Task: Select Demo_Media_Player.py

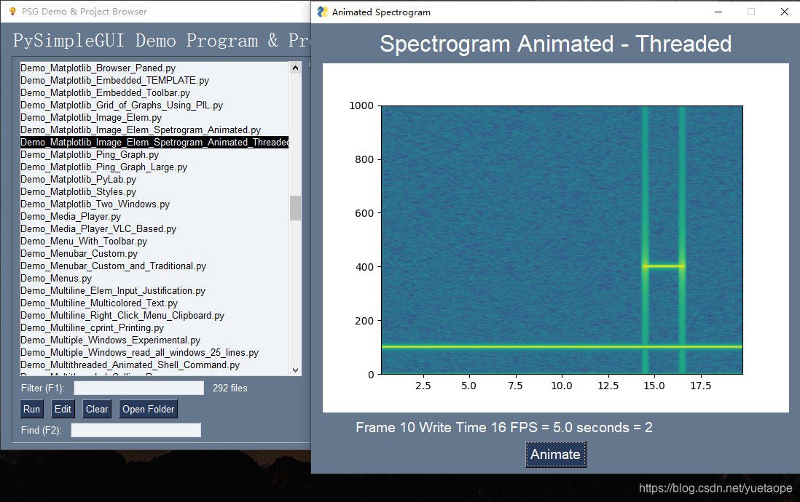Action: tap(154, 217)
